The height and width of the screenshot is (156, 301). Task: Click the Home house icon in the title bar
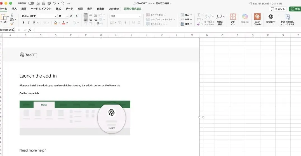click(x=38, y=3)
